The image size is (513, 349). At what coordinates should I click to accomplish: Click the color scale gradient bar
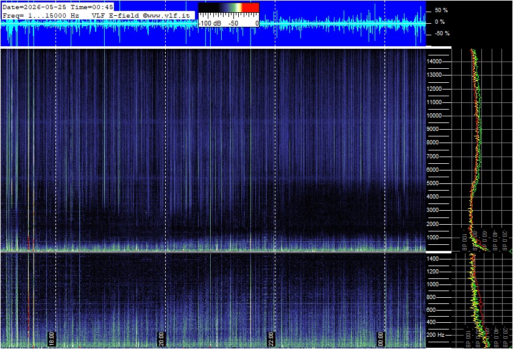click(228, 8)
